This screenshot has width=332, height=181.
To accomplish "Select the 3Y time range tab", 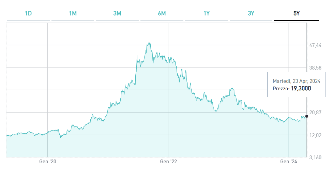I will coord(251,14).
